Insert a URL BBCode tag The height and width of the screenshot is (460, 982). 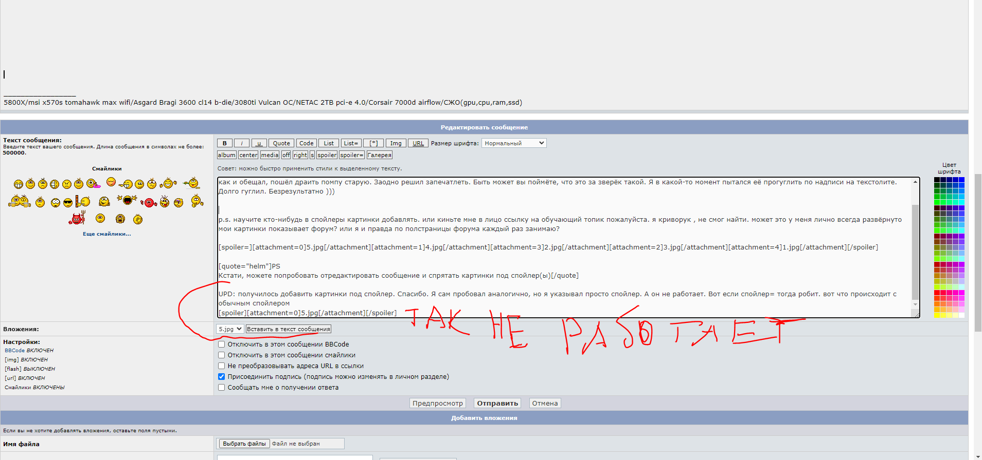pos(418,143)
